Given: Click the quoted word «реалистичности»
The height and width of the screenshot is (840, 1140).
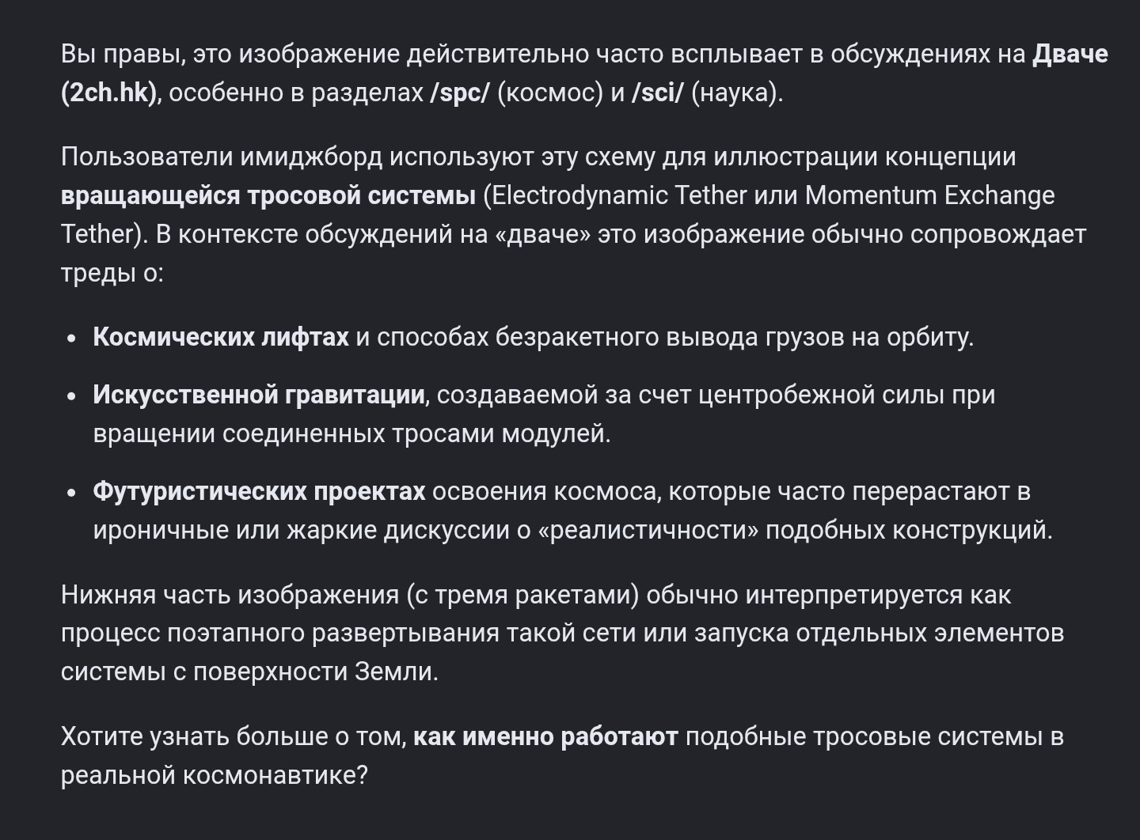Looking at the screenshot, I should tap(647, 530).
